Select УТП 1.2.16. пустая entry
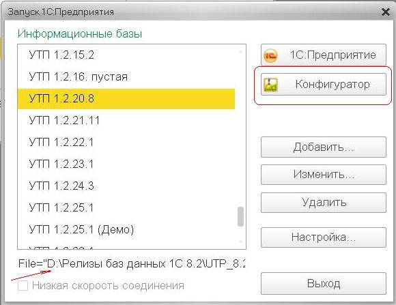The height and width of the screenshot is (305, 396). tap(126, 76)
